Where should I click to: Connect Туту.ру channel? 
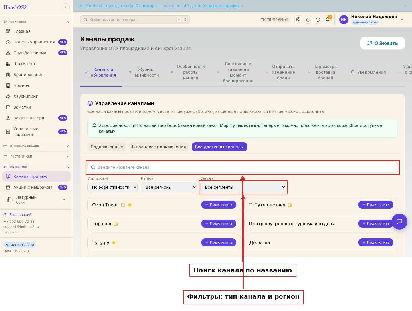[x=219, y=242]
